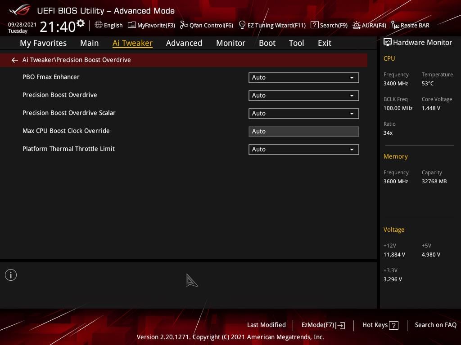This screenshot has height=345, width=461.
Task: Click the back arrow to Ai Tweaker
Action: click(x=15, y=60)
